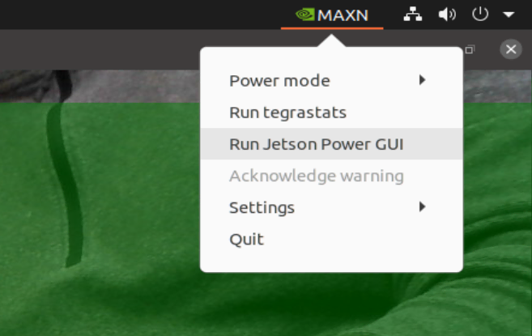Expand the Settings submenu arrow
The width and height of the screenshot is (532, 336).
coord(422,206)
